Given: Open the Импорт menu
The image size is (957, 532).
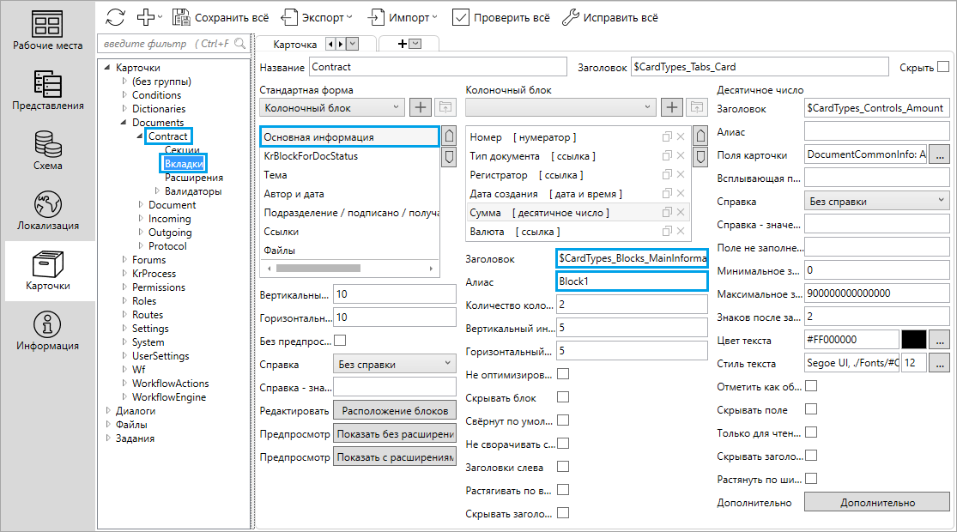Looking at the screenshot, I should (403, 16).
